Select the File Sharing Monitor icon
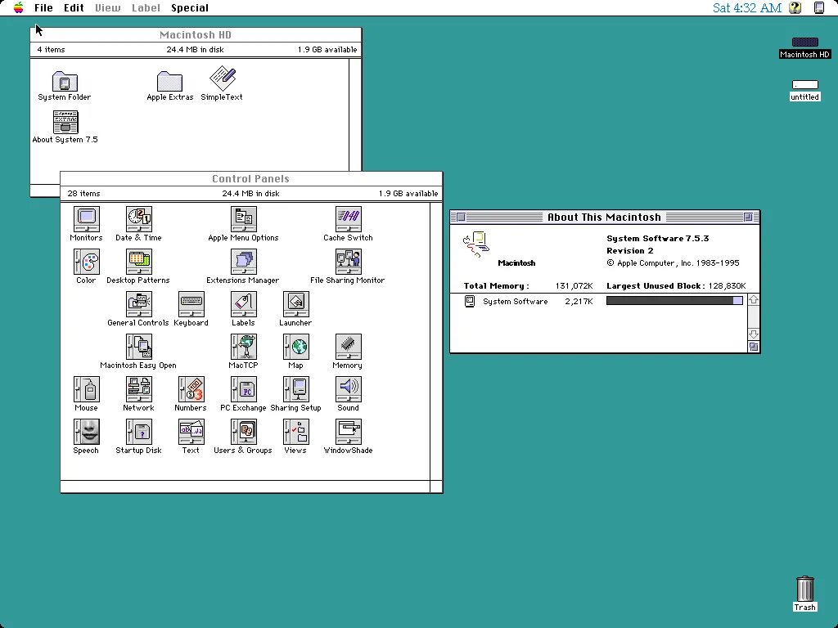Image resolution: width=838 pixels, height=628 pixels. point(348,262)
